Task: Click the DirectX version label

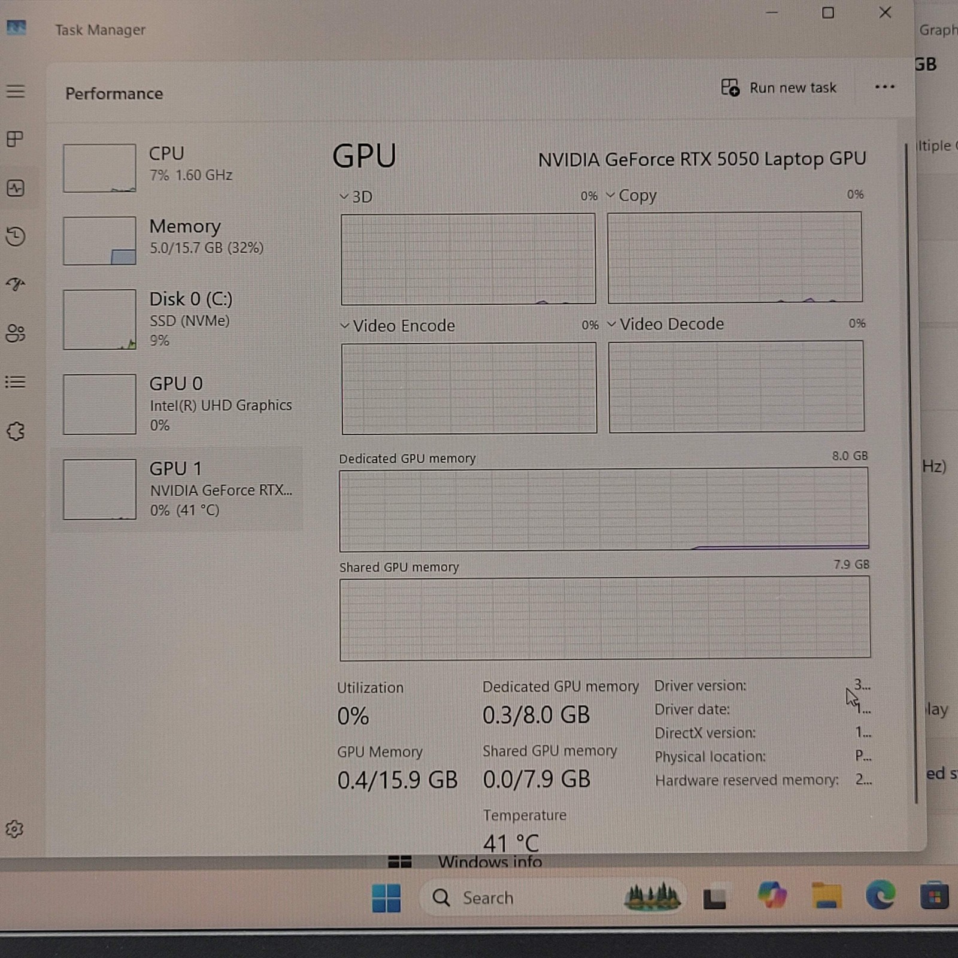Action: point(705,733)
